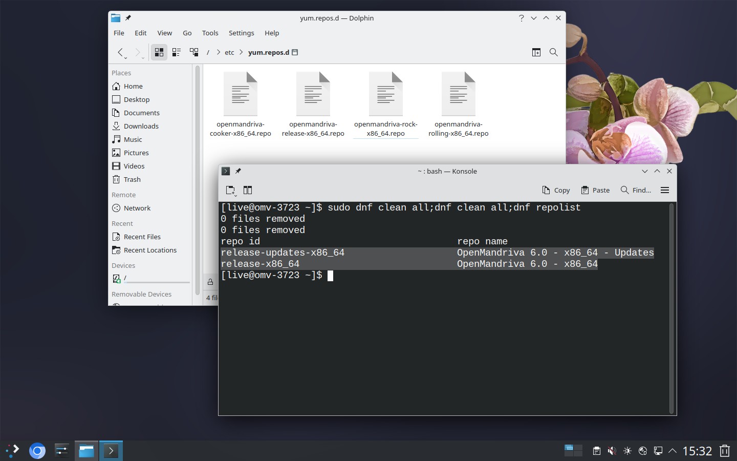Select openmandriva-cooker-x86_64.repo file
This screenshot has width=737, height=461.
(x=241, y=104)
